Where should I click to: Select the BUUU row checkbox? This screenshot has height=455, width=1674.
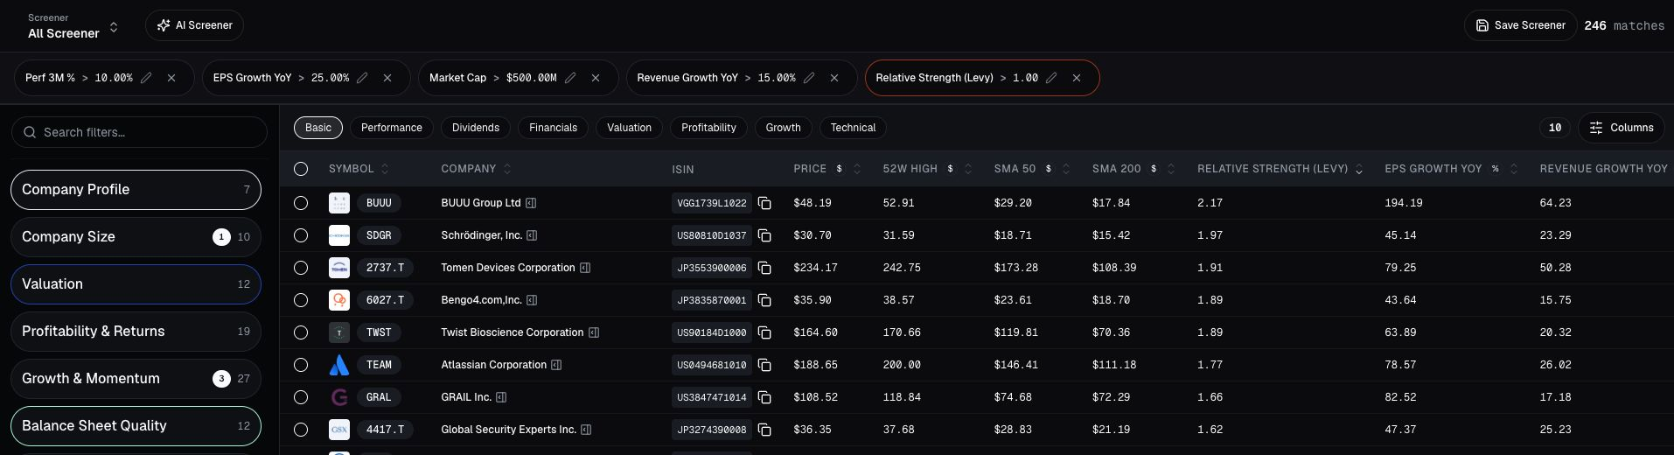[x=301, y=203]
